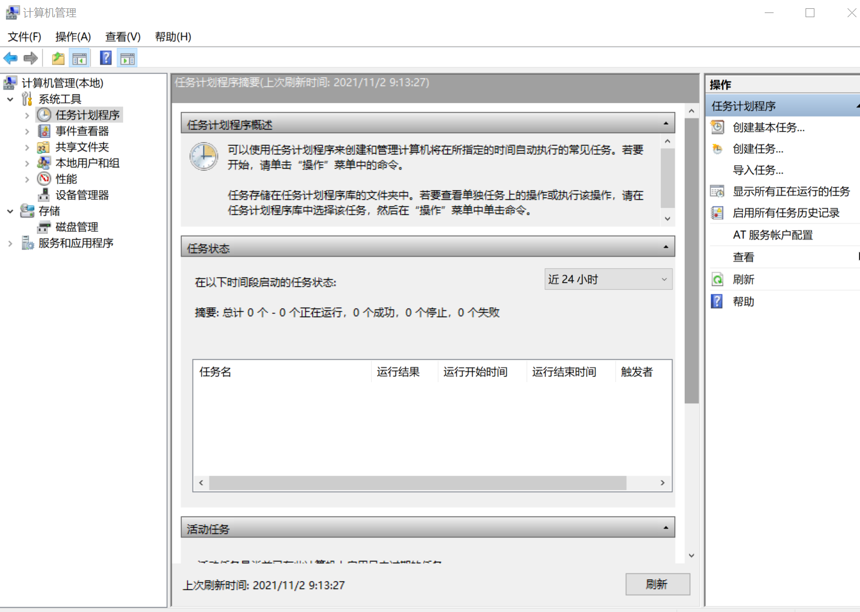860x612 pixels.
Task: Collapse the 活动任务 section
Action: (x=666, y=528)
